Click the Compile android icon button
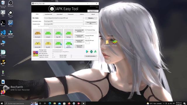The image size is (187, 105). [48, 34]
